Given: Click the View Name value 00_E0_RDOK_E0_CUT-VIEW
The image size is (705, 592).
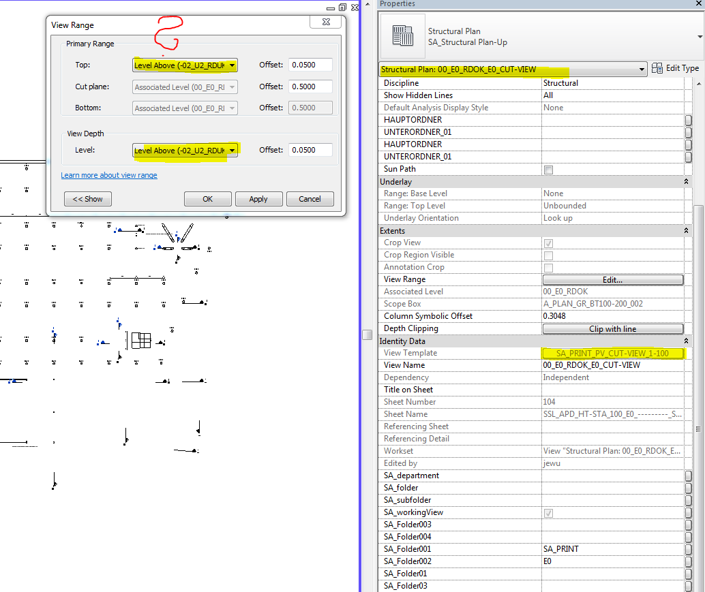Looking at the screenshot, I should [x=591, y=365].
